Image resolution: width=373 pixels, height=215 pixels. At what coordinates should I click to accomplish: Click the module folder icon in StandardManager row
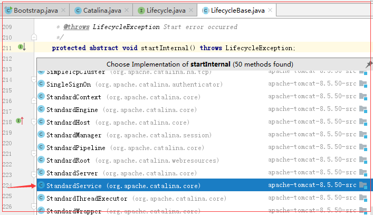(x=364, y=135)
